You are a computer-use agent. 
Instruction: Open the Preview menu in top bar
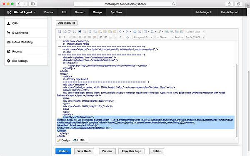coord(49,12)
